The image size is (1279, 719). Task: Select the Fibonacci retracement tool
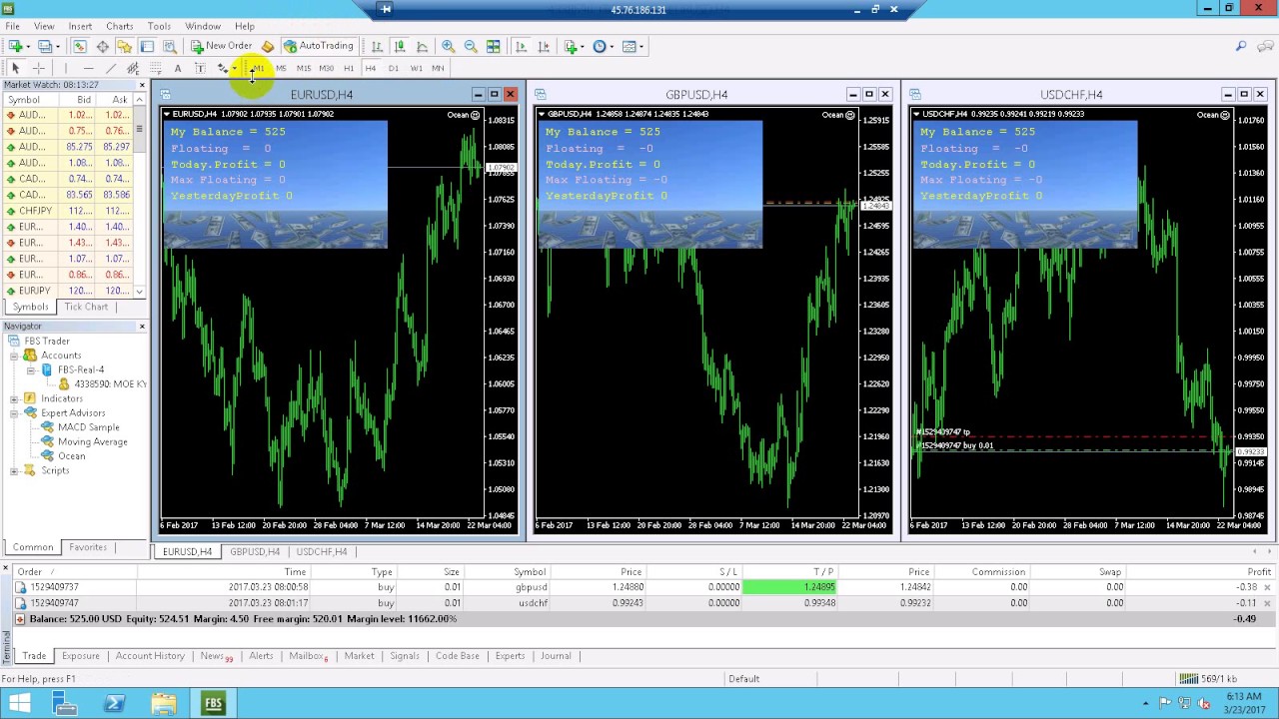point(156,68)
